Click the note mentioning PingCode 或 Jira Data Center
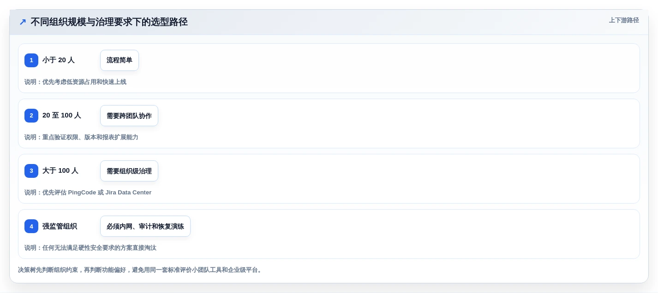The height and width of the screenshot is (293, 658). click(x=88, y=193)
